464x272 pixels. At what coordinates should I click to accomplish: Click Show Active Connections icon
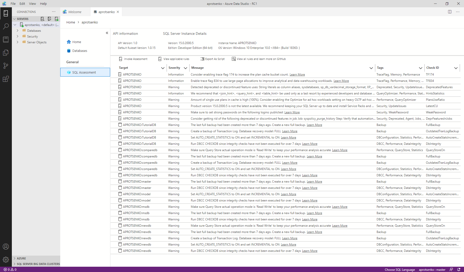[56, 19]
